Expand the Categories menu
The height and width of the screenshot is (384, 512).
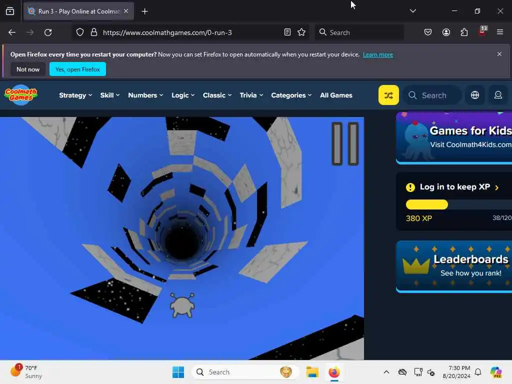(x=291, y=95)
